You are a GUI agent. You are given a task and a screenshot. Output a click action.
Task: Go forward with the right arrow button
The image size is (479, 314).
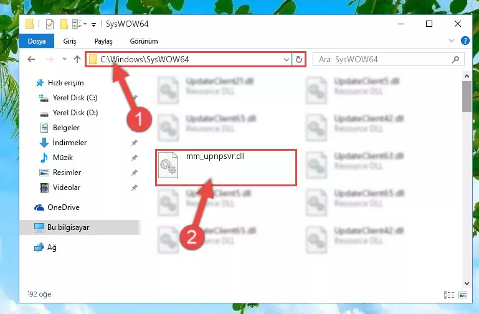[x=49, y=59]
